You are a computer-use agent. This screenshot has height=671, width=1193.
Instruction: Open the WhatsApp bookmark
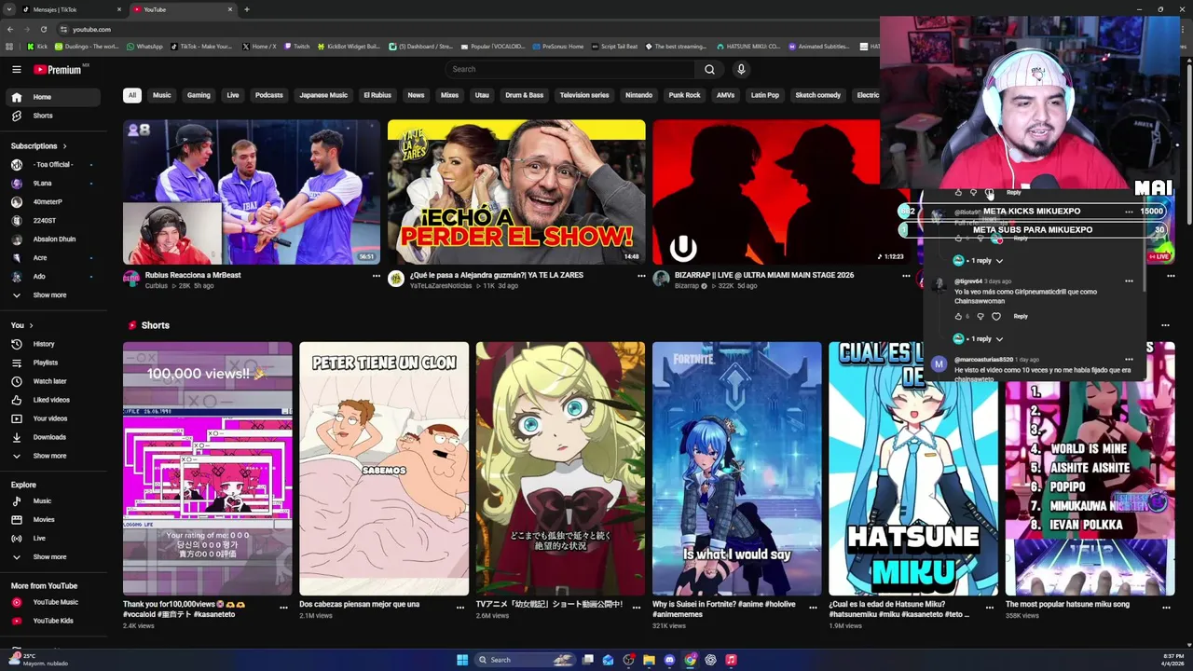click(x=144, y=47)
